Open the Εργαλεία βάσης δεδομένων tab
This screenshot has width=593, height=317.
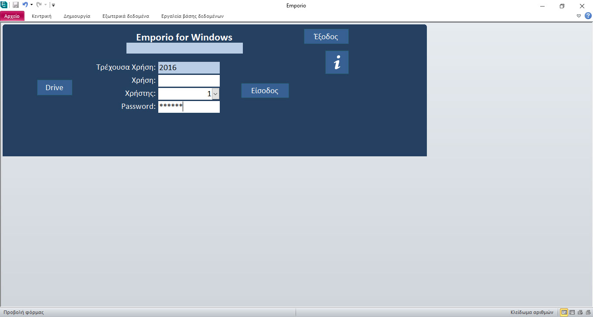tap(192, 16)
